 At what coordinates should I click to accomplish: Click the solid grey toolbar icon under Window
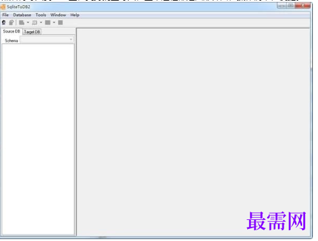[x=48, y=22]
